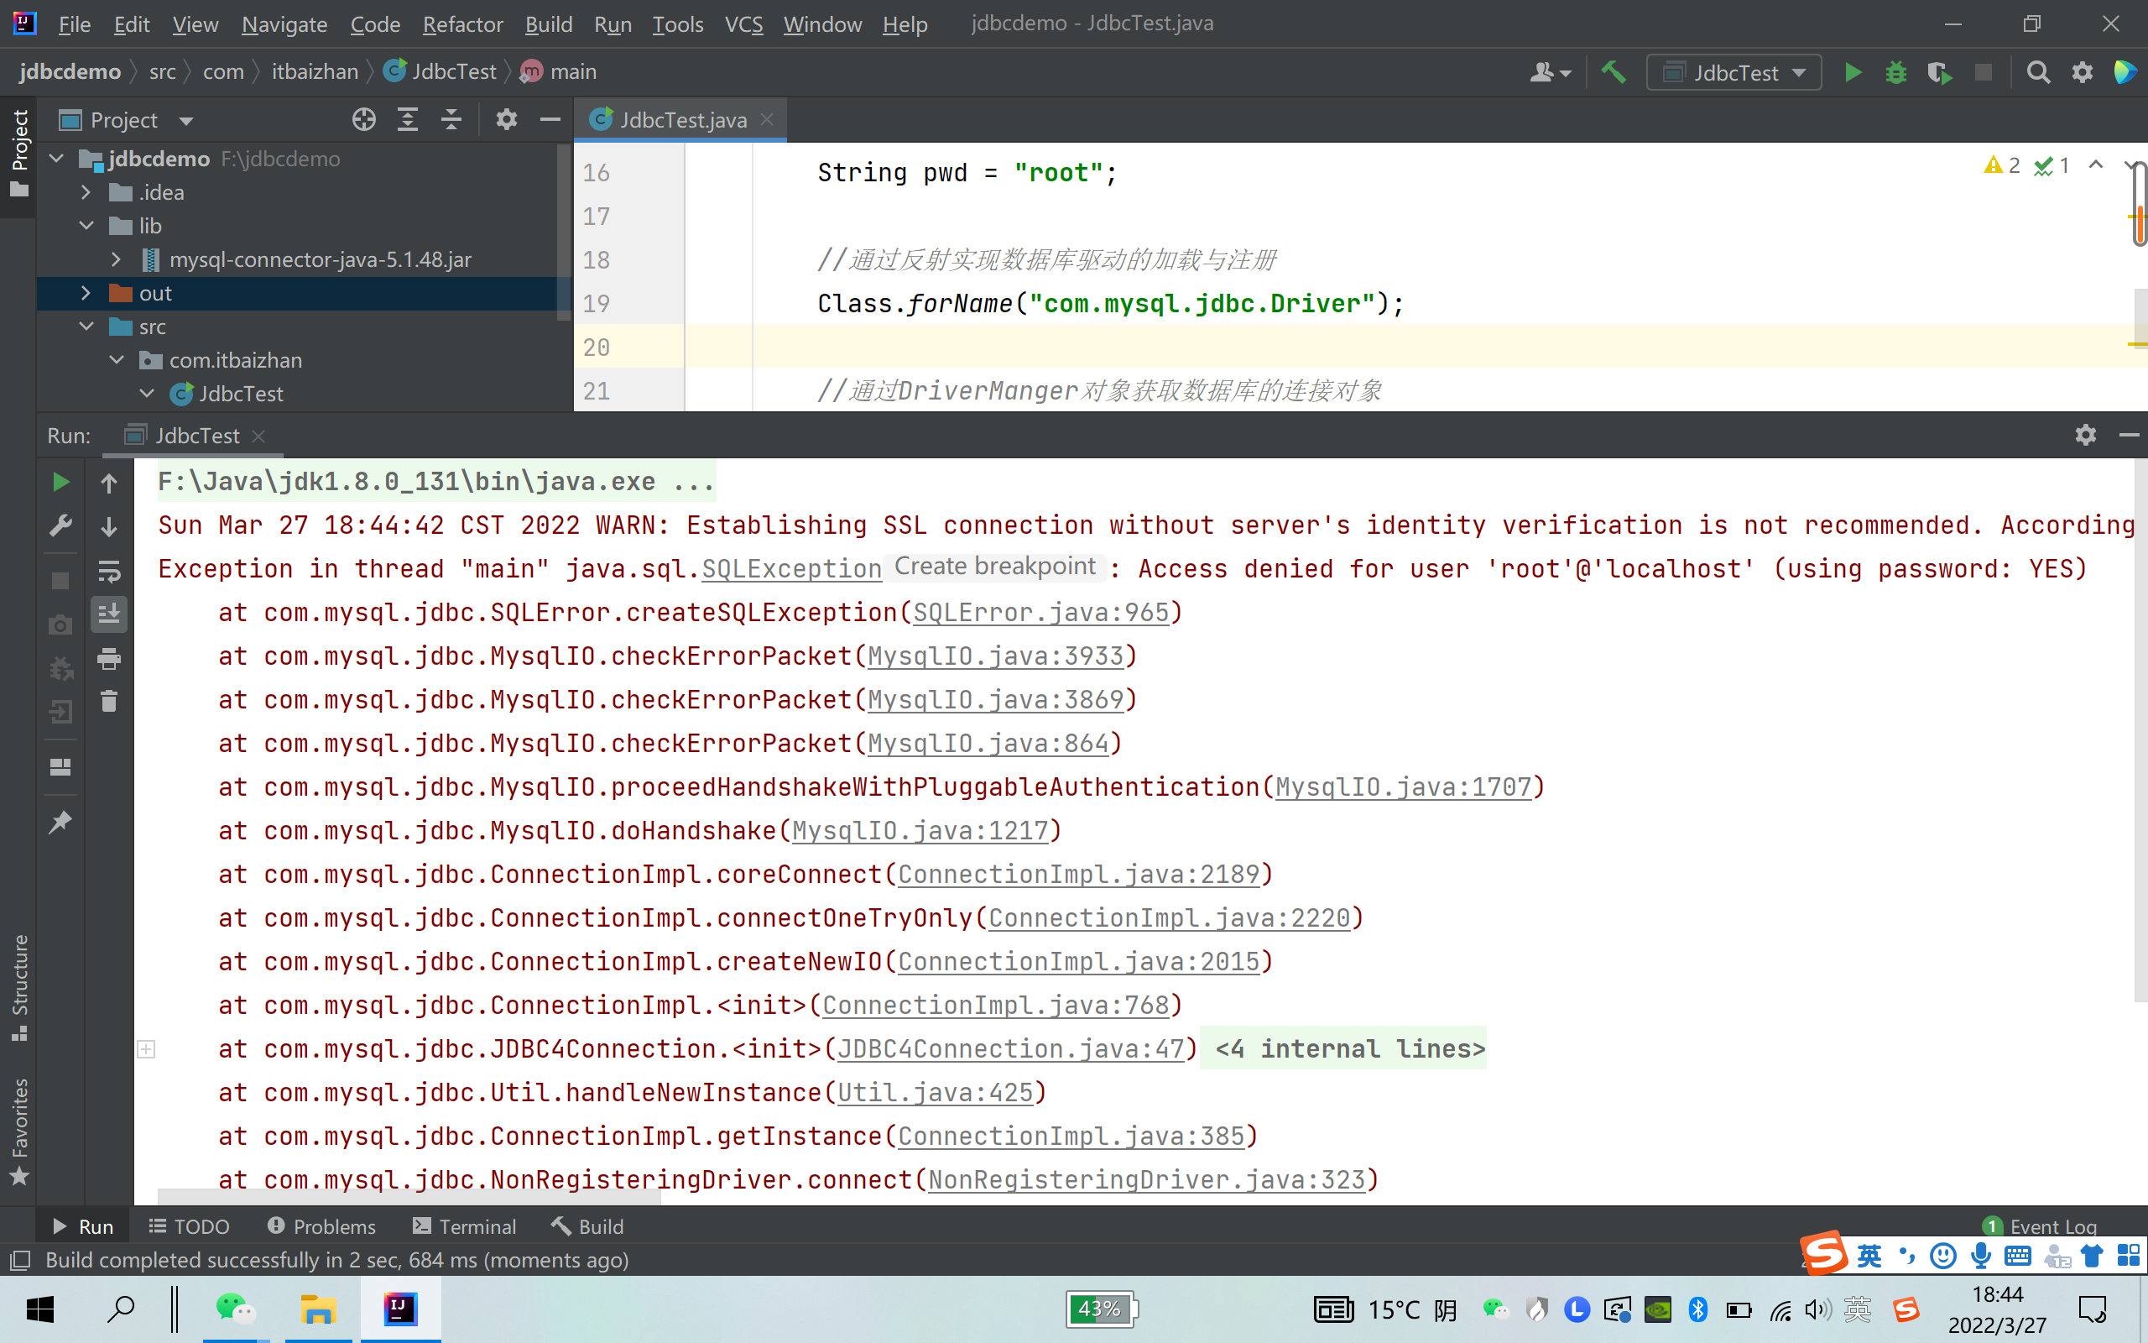Open Search Everywhere magnifier icon
Viewport: 2148px width, 1343px height.
pos(2038,72)
